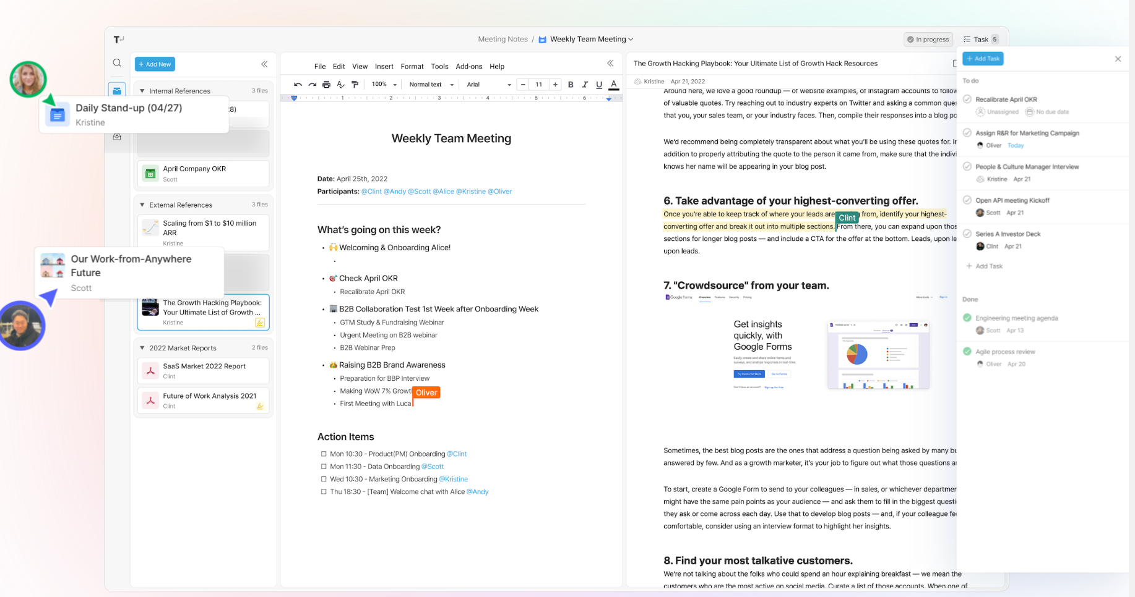Collapse the External References section
The width and height of the screenshot is (1135, 597).
coord(142,205)
